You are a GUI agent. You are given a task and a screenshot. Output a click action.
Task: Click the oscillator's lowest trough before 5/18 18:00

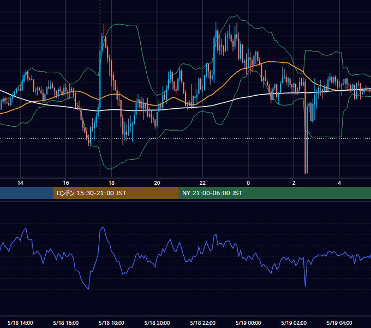pos(88,289)
